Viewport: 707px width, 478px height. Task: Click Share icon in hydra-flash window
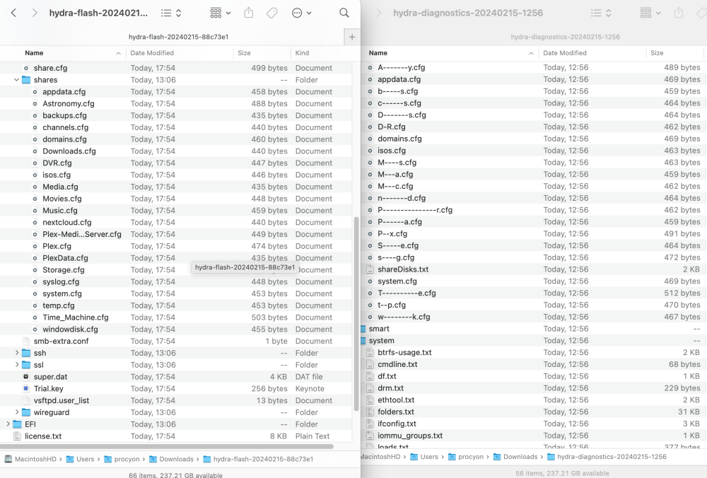(248, 13)
